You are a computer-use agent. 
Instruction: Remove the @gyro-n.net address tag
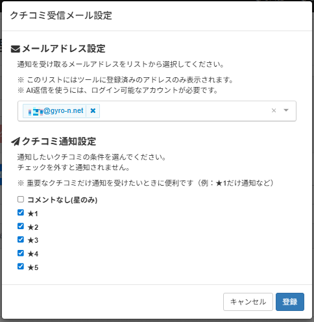(93, 111)
